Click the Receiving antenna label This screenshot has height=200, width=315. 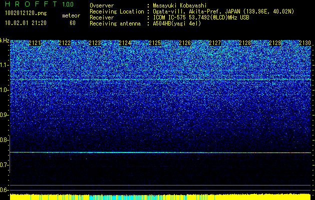coord(115,23)
